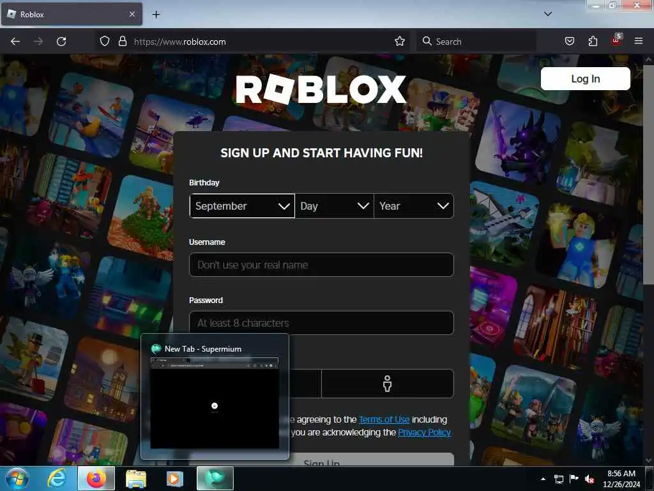Click the Log In button

point(585,79)
